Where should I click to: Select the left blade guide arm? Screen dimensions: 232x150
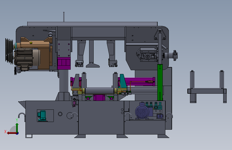coord(81,53)
